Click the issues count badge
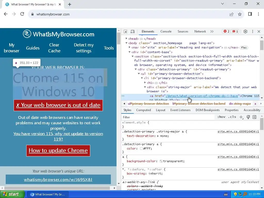264x198 pixels. [x=235, y=31]
